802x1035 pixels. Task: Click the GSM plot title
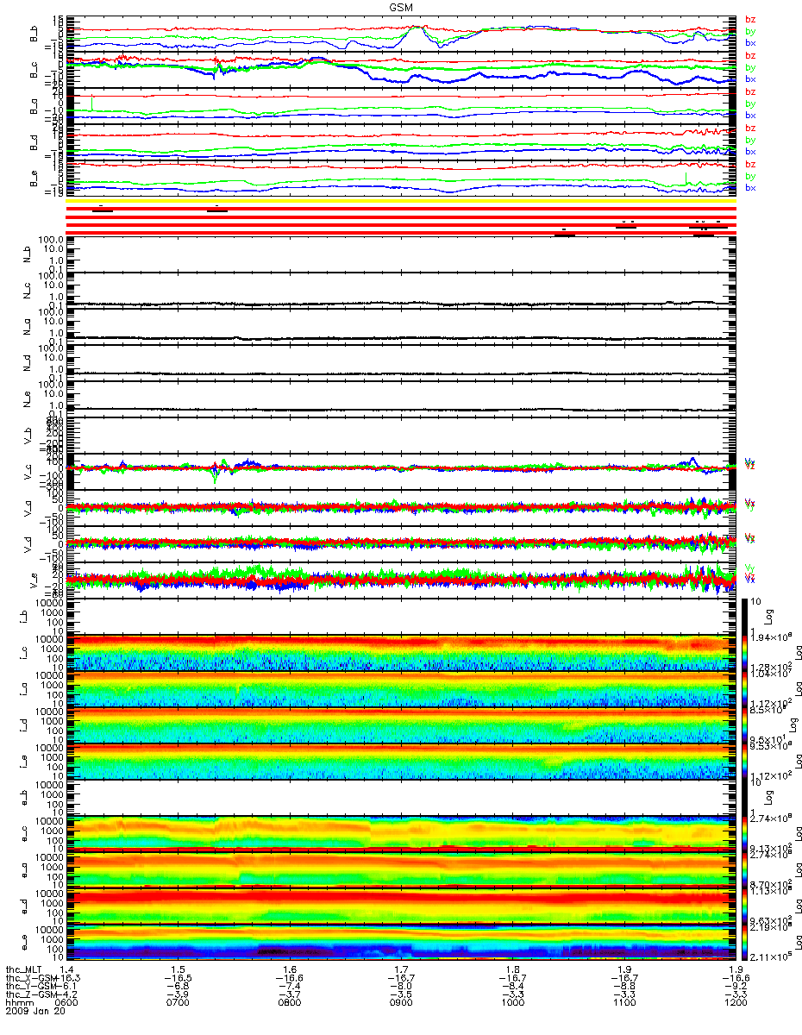tap(401, 6)
